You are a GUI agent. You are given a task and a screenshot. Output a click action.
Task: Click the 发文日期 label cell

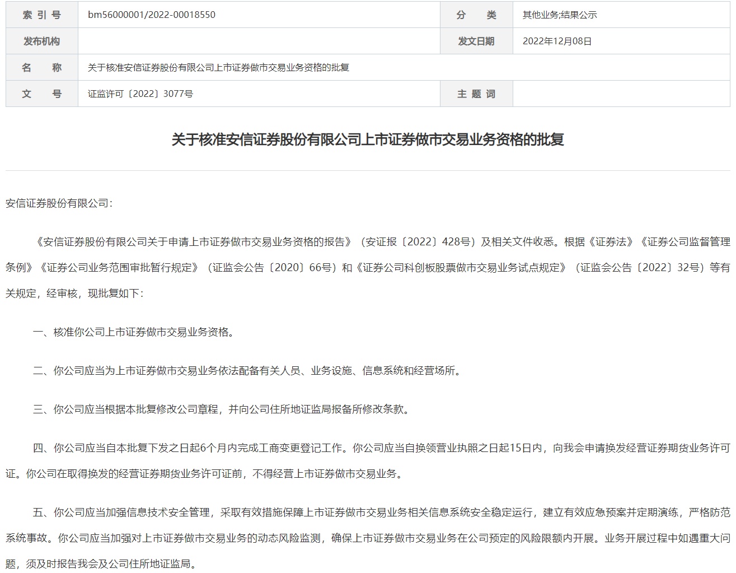(x=477, y=41)
